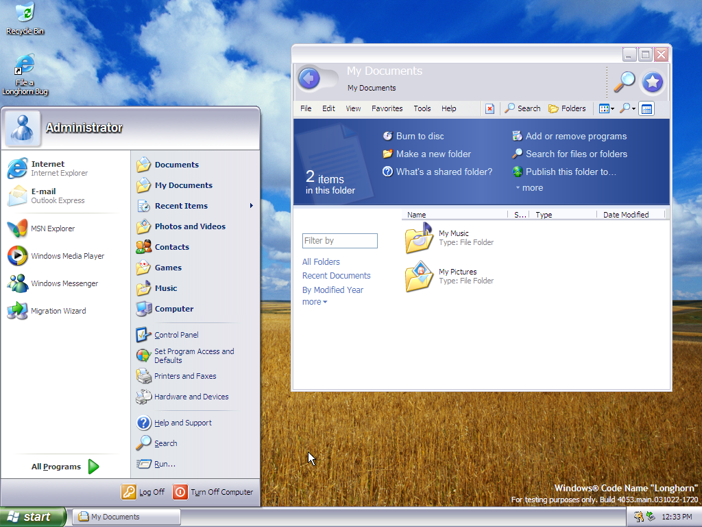Click 'Make a new folder' link

point(433,154)
